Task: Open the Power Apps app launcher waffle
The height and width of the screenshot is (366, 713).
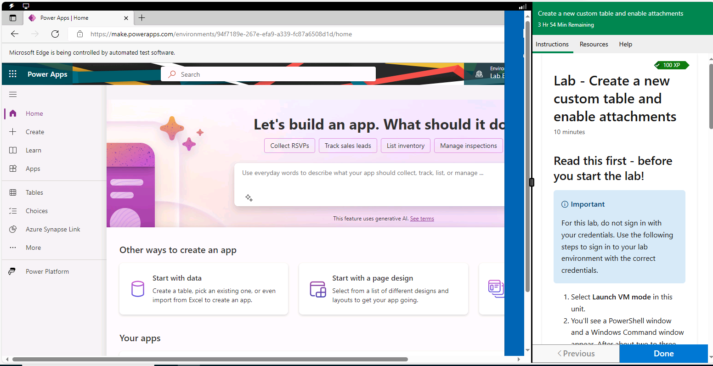Action: [x=13, y=74]
